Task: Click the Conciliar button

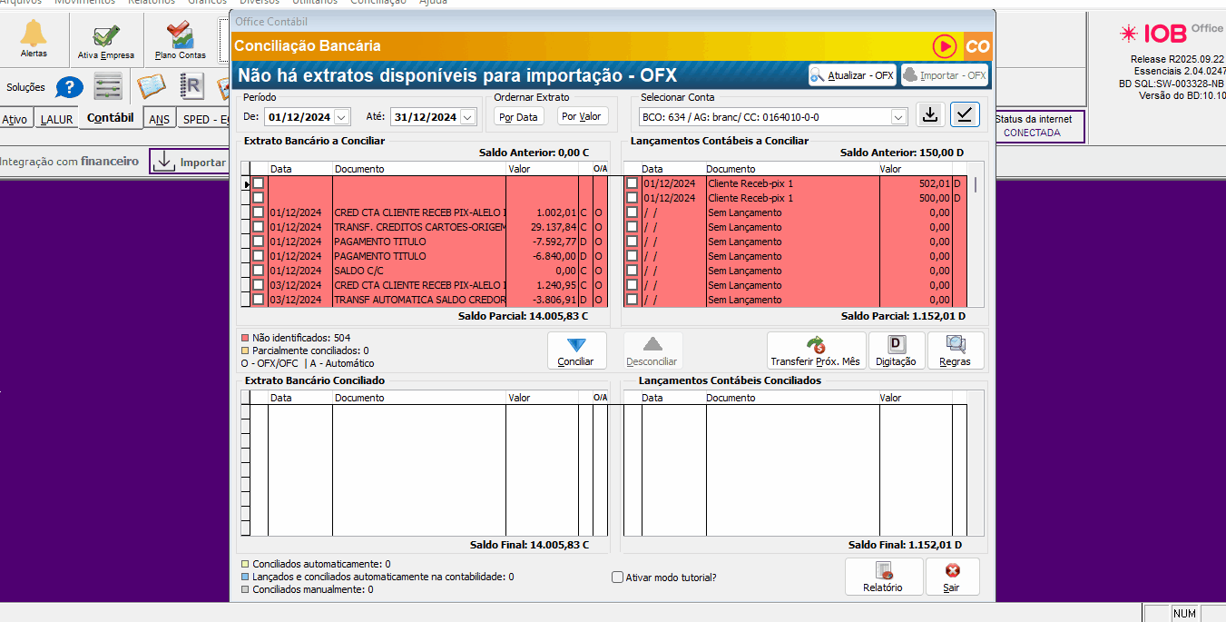Action: pos(575,350)
